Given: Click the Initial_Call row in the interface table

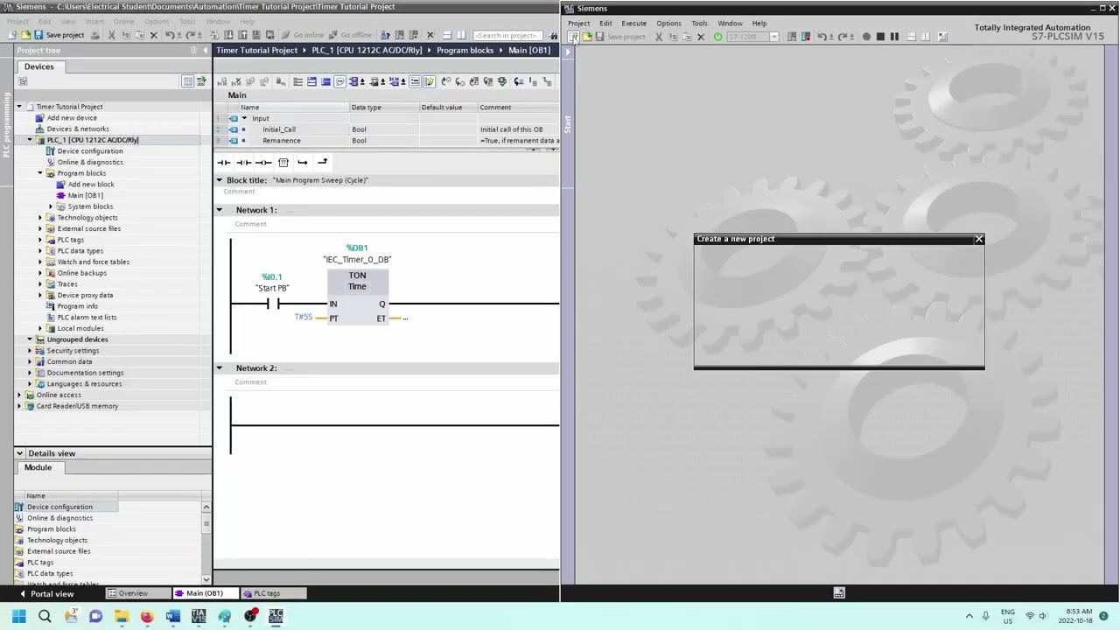Looking at the screenshot, I should (x=387, y=129).
